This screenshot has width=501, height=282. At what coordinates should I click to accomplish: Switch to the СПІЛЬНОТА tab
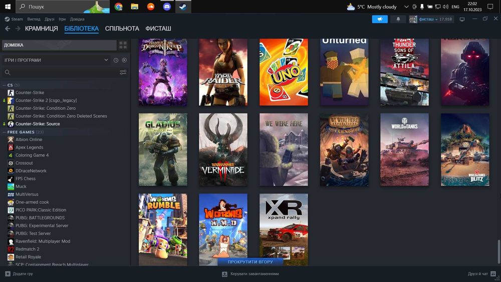(122, 29)
